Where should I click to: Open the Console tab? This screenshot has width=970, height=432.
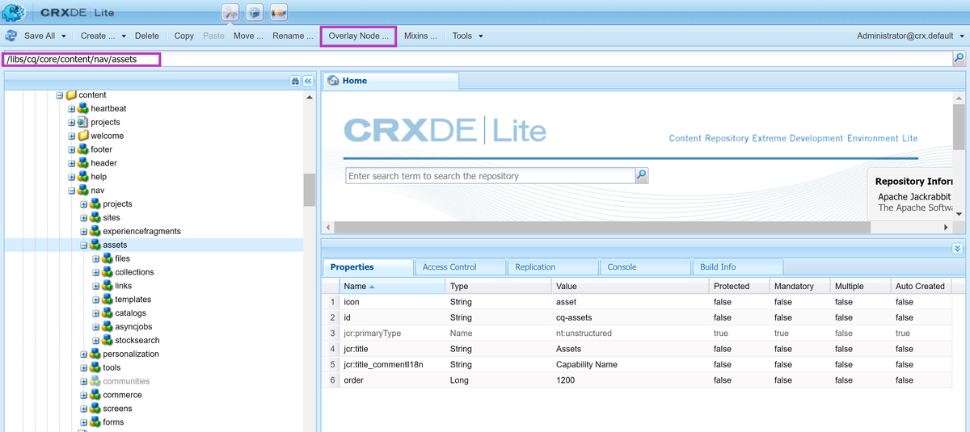[x=645, y=266]
